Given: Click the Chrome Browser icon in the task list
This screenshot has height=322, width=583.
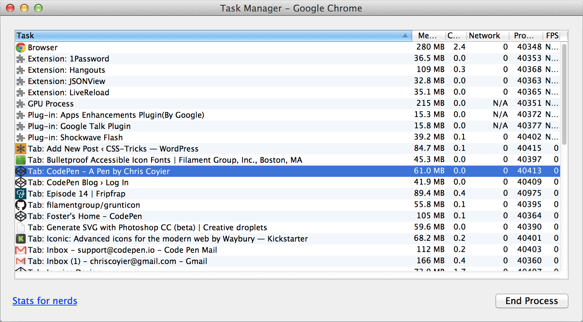Looking at the screenshot, I should point(21,47).
